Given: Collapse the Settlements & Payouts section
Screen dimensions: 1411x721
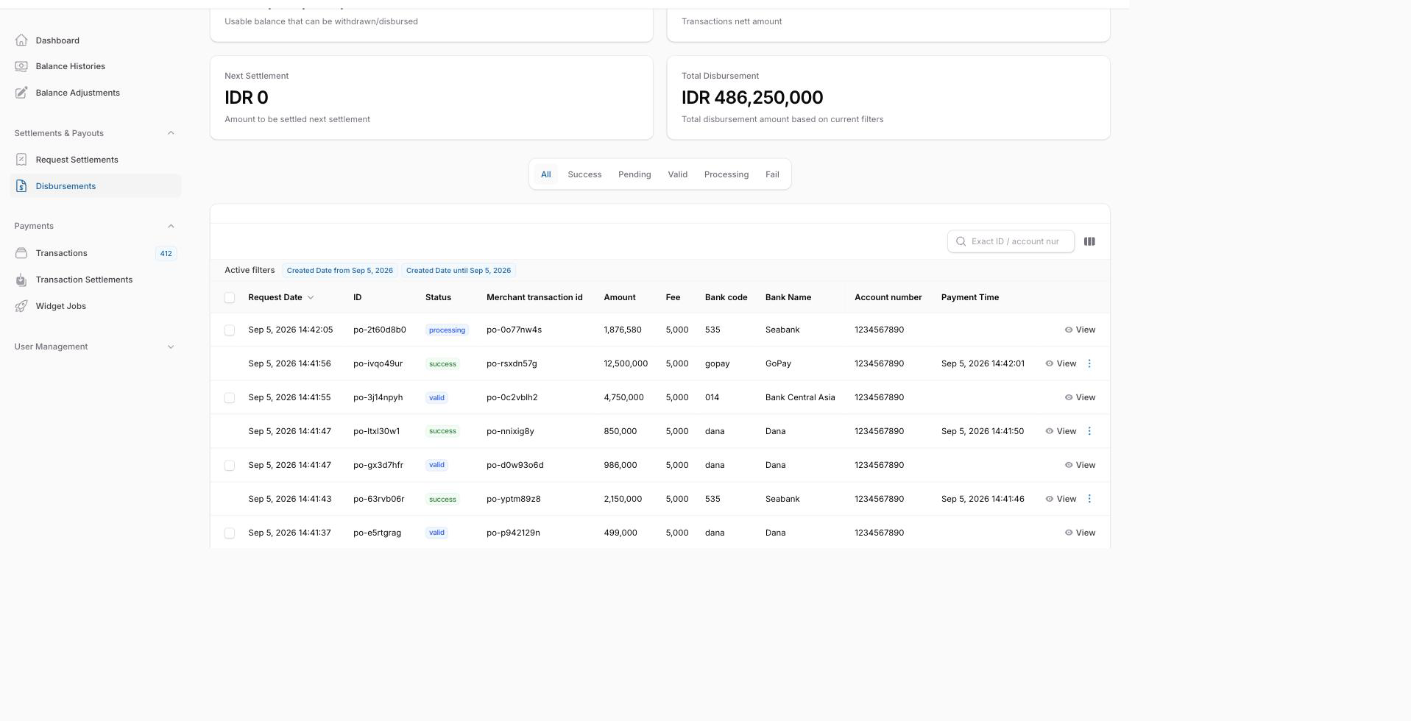Looking at the screenshot, I should tap(171, 133).
